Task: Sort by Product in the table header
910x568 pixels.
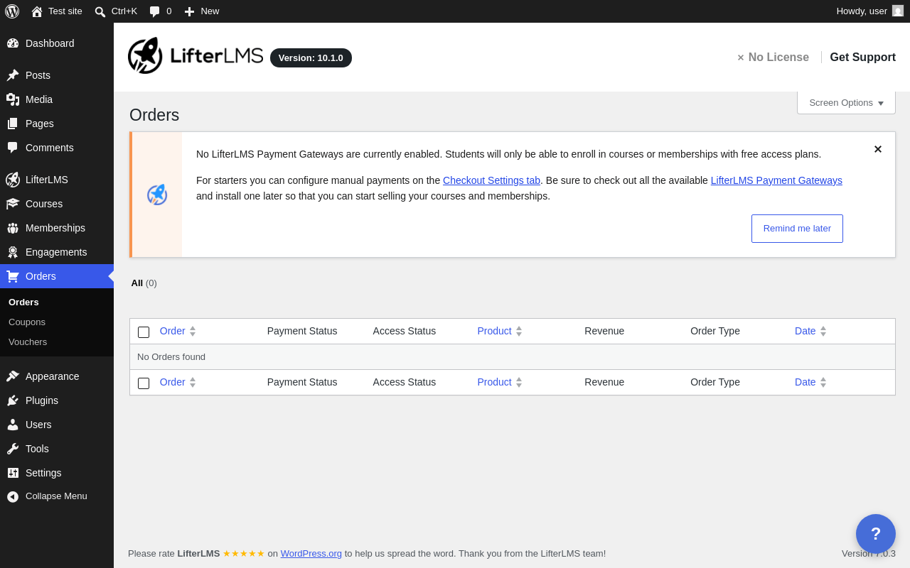Action: click(x=500, y=331)
